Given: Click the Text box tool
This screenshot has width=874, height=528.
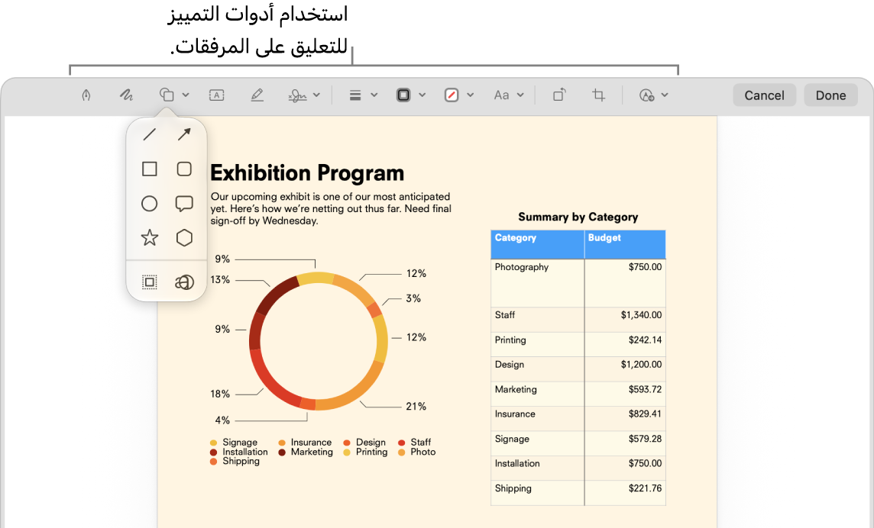Looking at the screenshot, I should pos(217,95).
